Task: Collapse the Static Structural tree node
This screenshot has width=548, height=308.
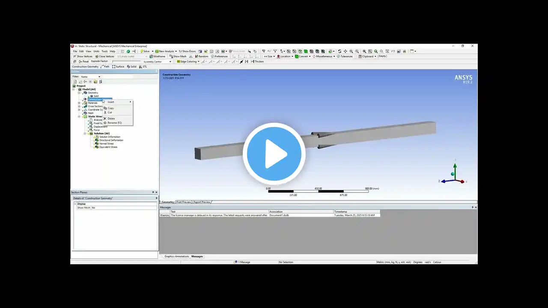Action: tap(79, 116)
